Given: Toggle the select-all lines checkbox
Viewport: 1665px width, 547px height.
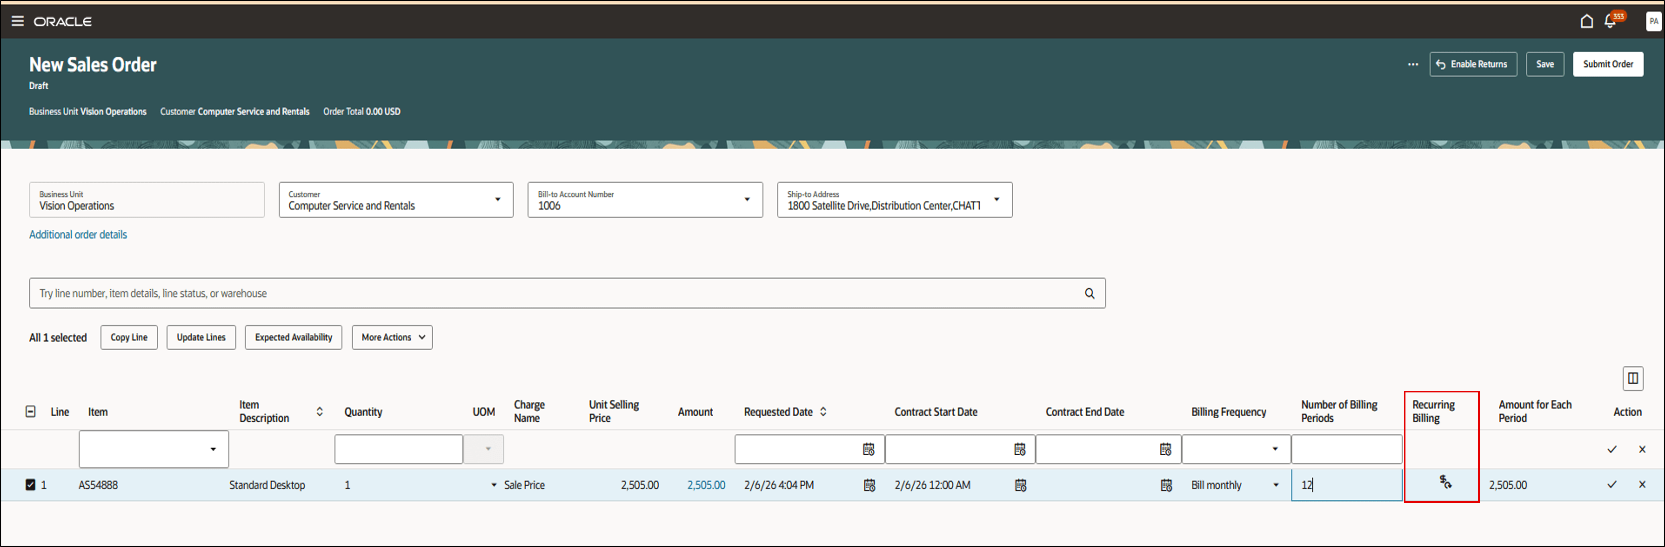Looking at the screenshot, I should (30, 412).
